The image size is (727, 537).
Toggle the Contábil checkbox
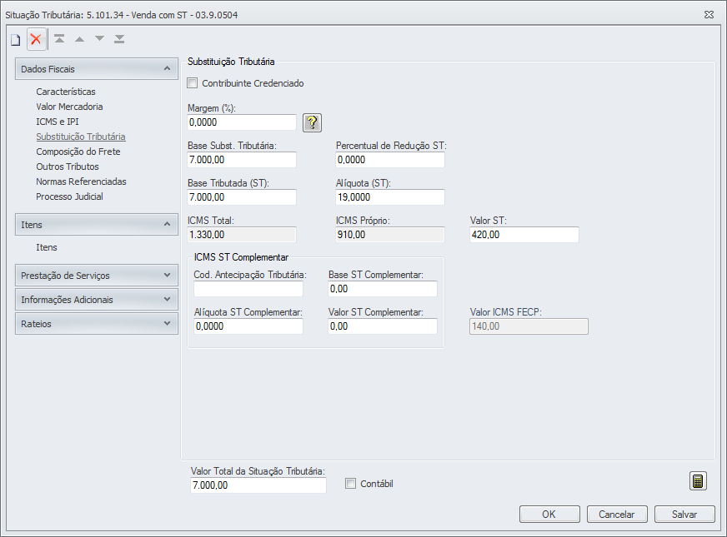pyautogui.click(x=351, y=484)
